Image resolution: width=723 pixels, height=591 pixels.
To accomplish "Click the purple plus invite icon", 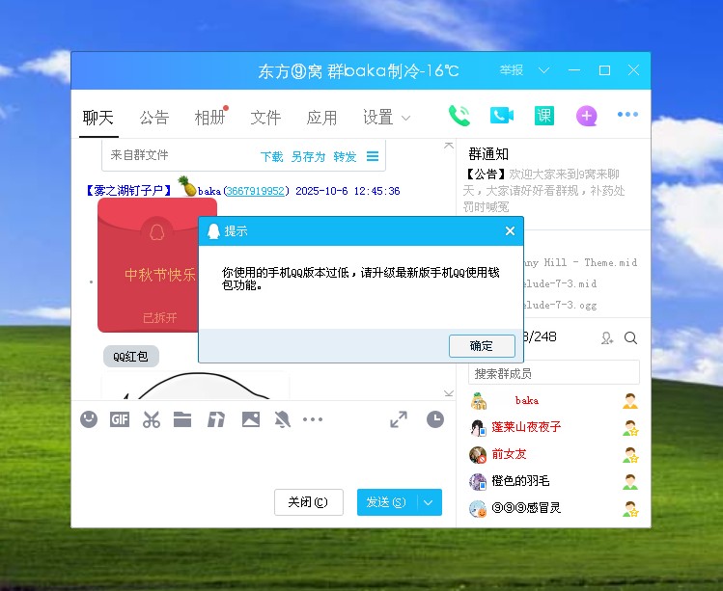I will [x=587, y=116].
